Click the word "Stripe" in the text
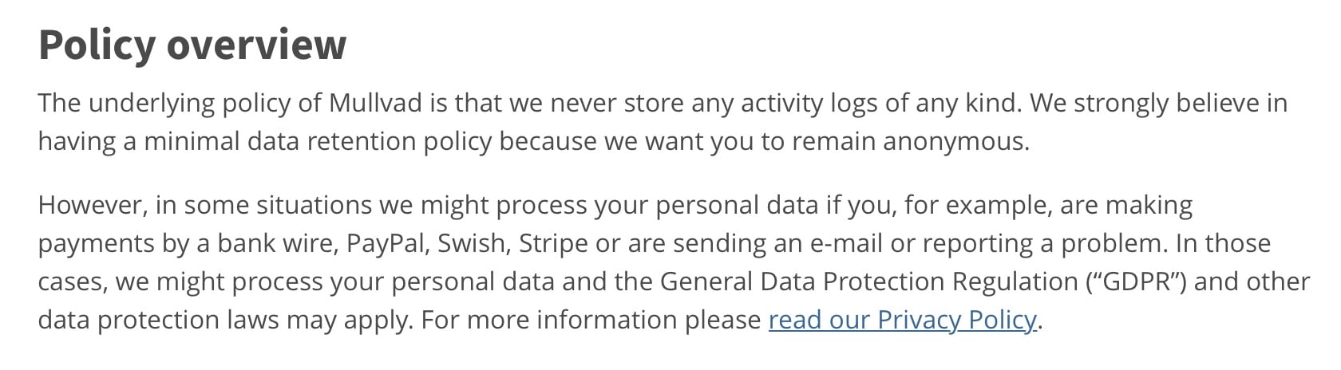Viewport: 1341px width, 370px height. click(553, 243)
